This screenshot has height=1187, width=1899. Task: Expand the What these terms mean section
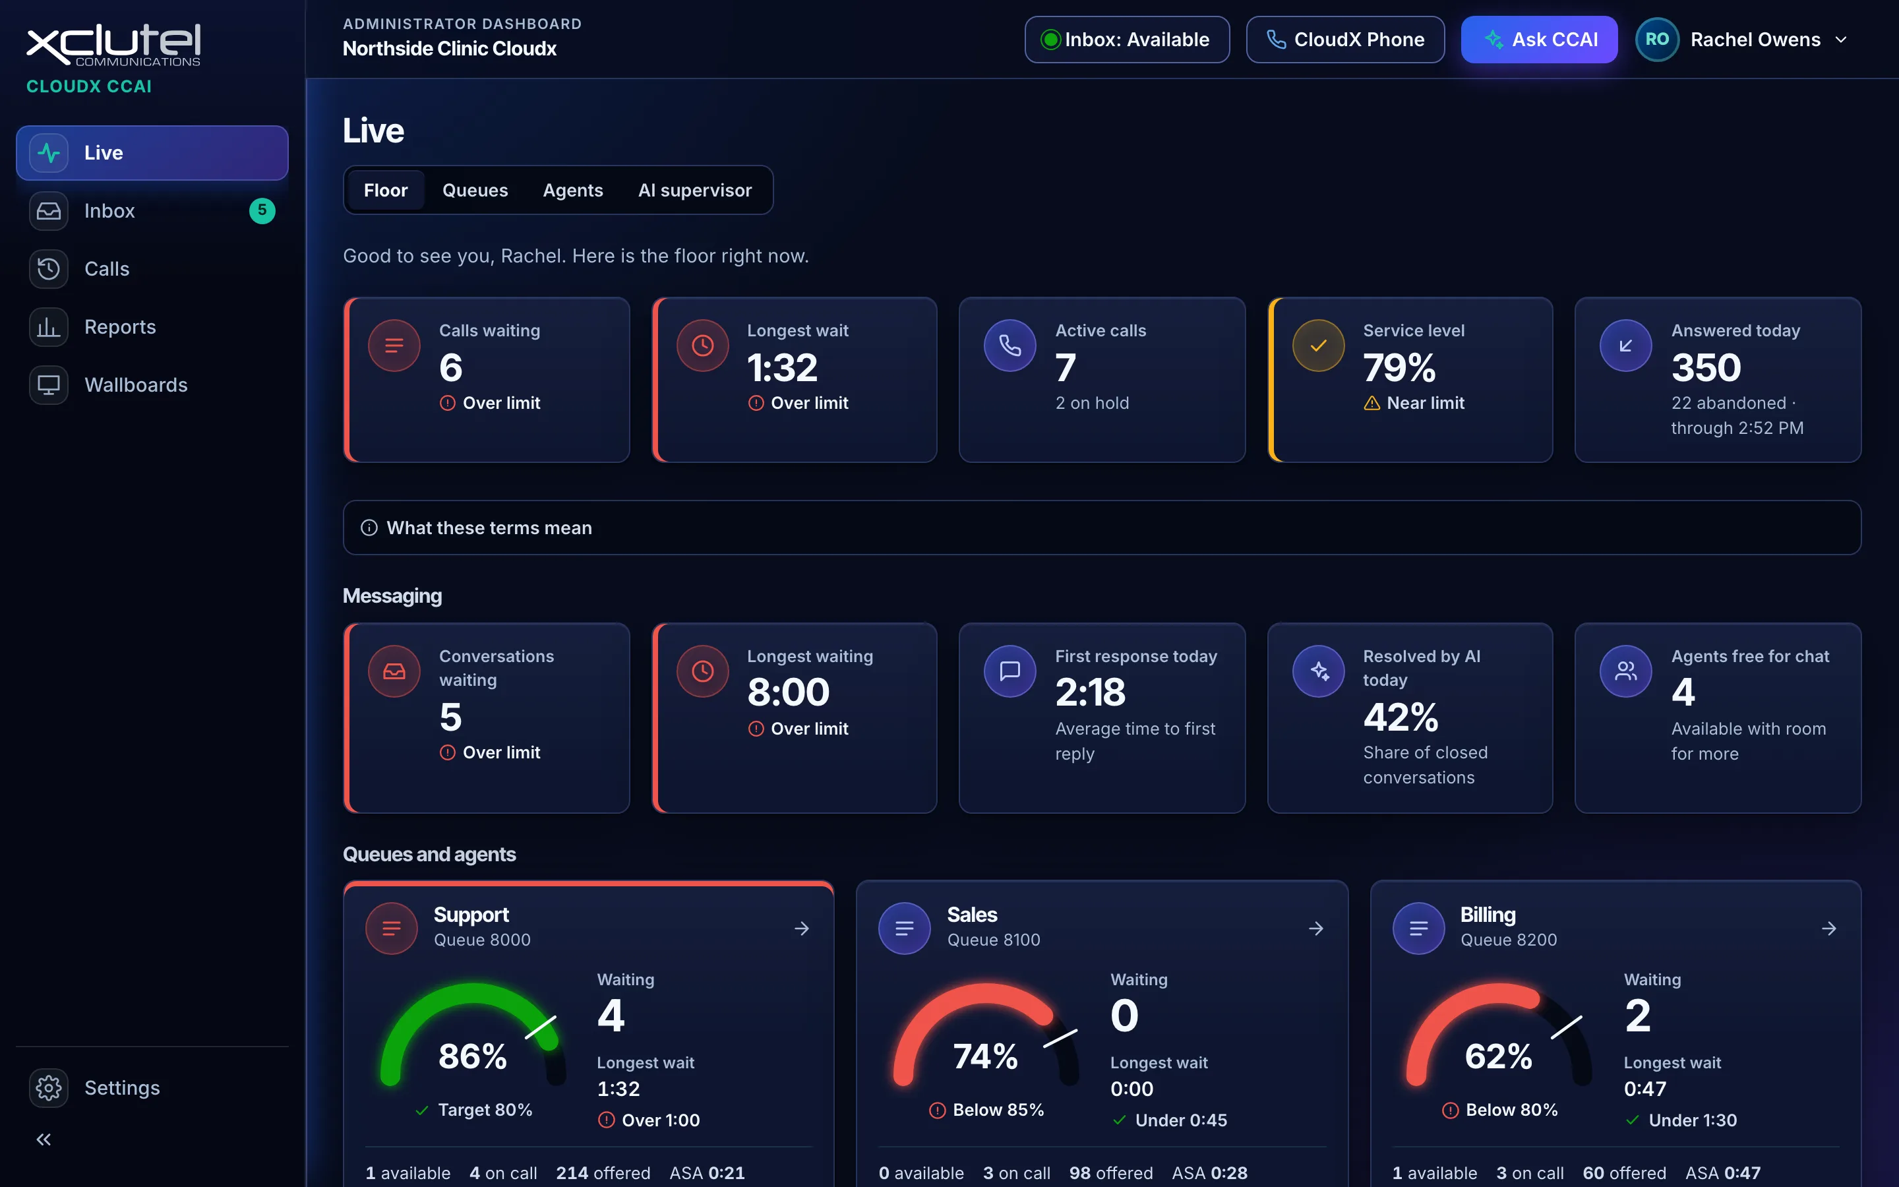(x=1102, y=528)
